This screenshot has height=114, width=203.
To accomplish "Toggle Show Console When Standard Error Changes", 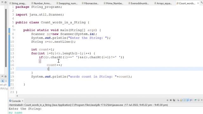I will pos(191,100).
